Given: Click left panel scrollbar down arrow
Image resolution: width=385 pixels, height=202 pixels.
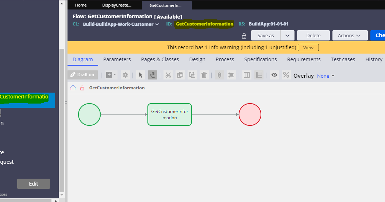Looking at the screenshot, I should pos(62,195).
